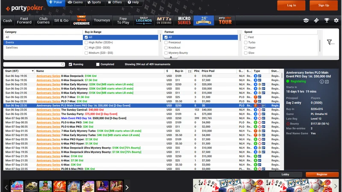Sort the list by Plrs column header
Viewport: 342px width, 192px height.
(197, 71)
